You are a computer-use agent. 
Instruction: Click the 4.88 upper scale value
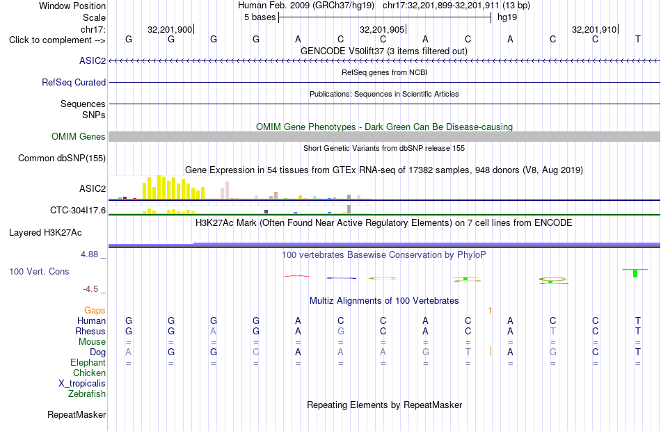click(89, 254)
